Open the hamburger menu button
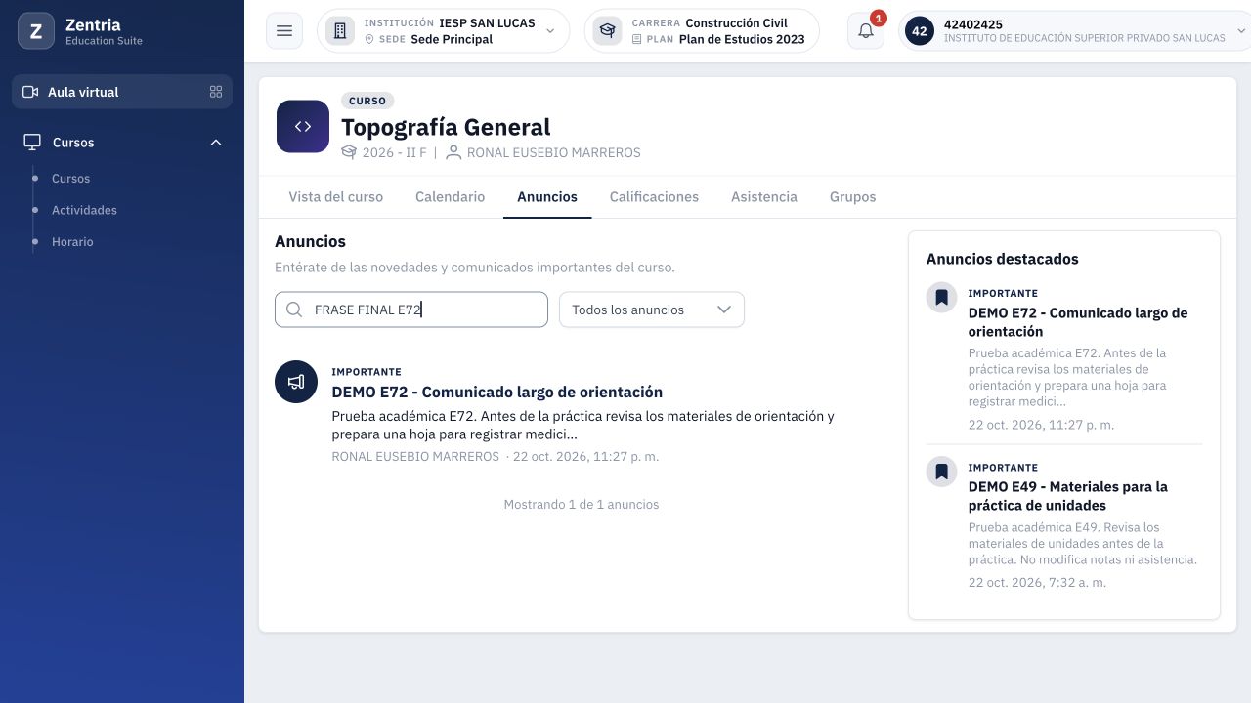This screenshot has height=703, width=1251. [284, 31]
